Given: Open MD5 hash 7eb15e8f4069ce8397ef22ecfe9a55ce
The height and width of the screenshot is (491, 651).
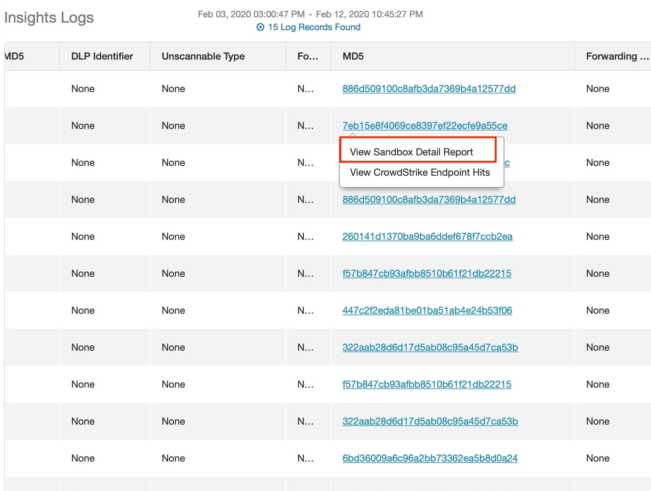Looking at the screenshot, I should 425,126.
